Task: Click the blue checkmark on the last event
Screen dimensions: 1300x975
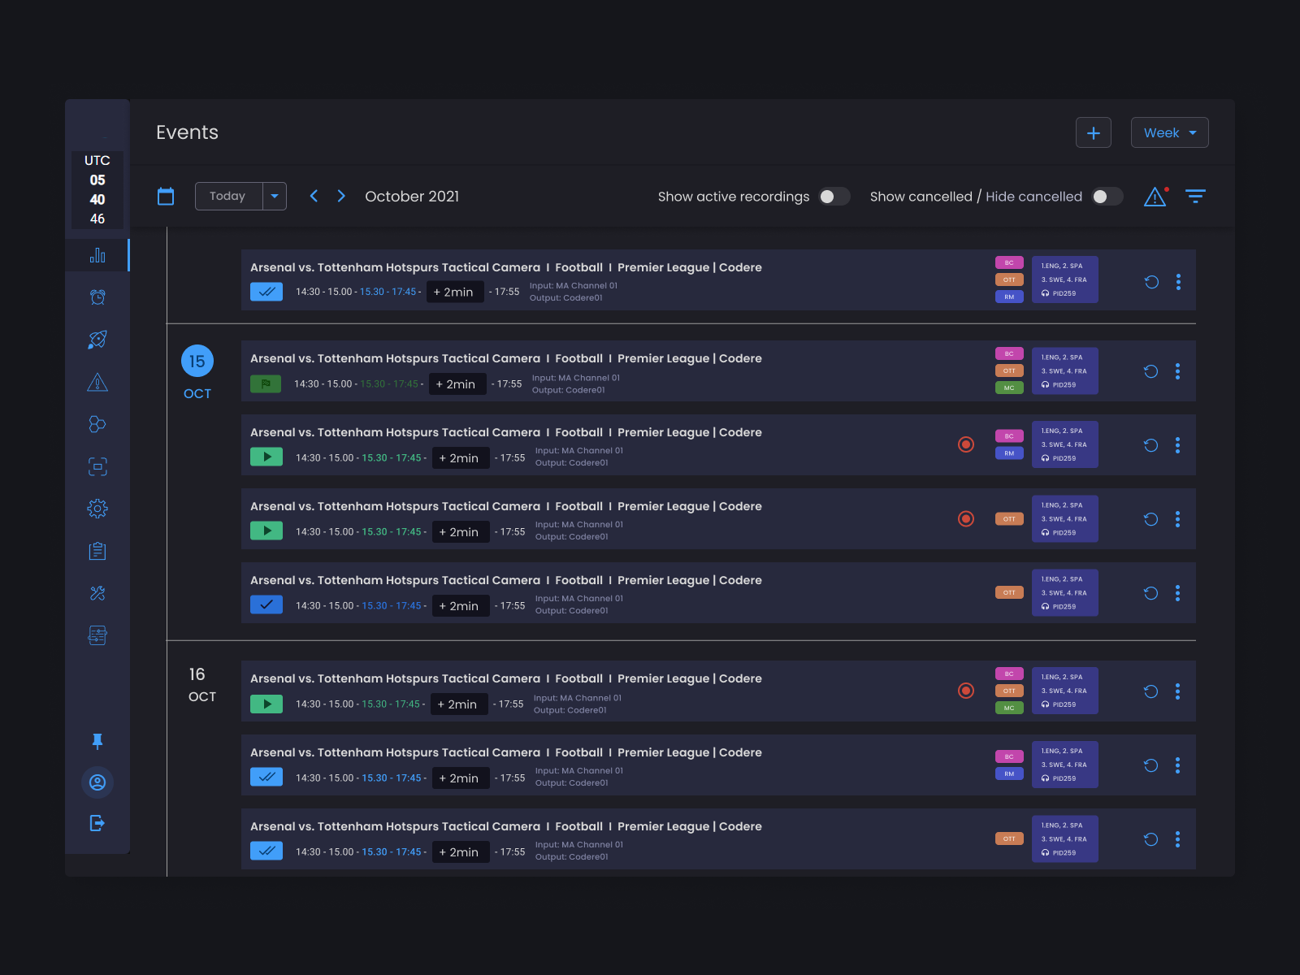Action: (266, 851)
